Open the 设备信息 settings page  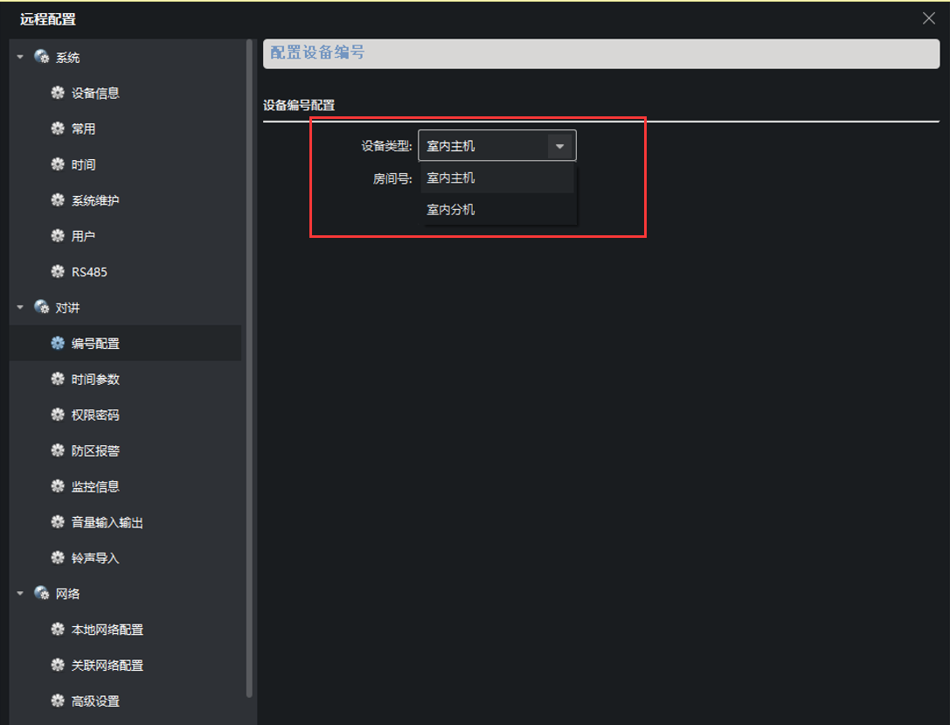coord(95,93)
